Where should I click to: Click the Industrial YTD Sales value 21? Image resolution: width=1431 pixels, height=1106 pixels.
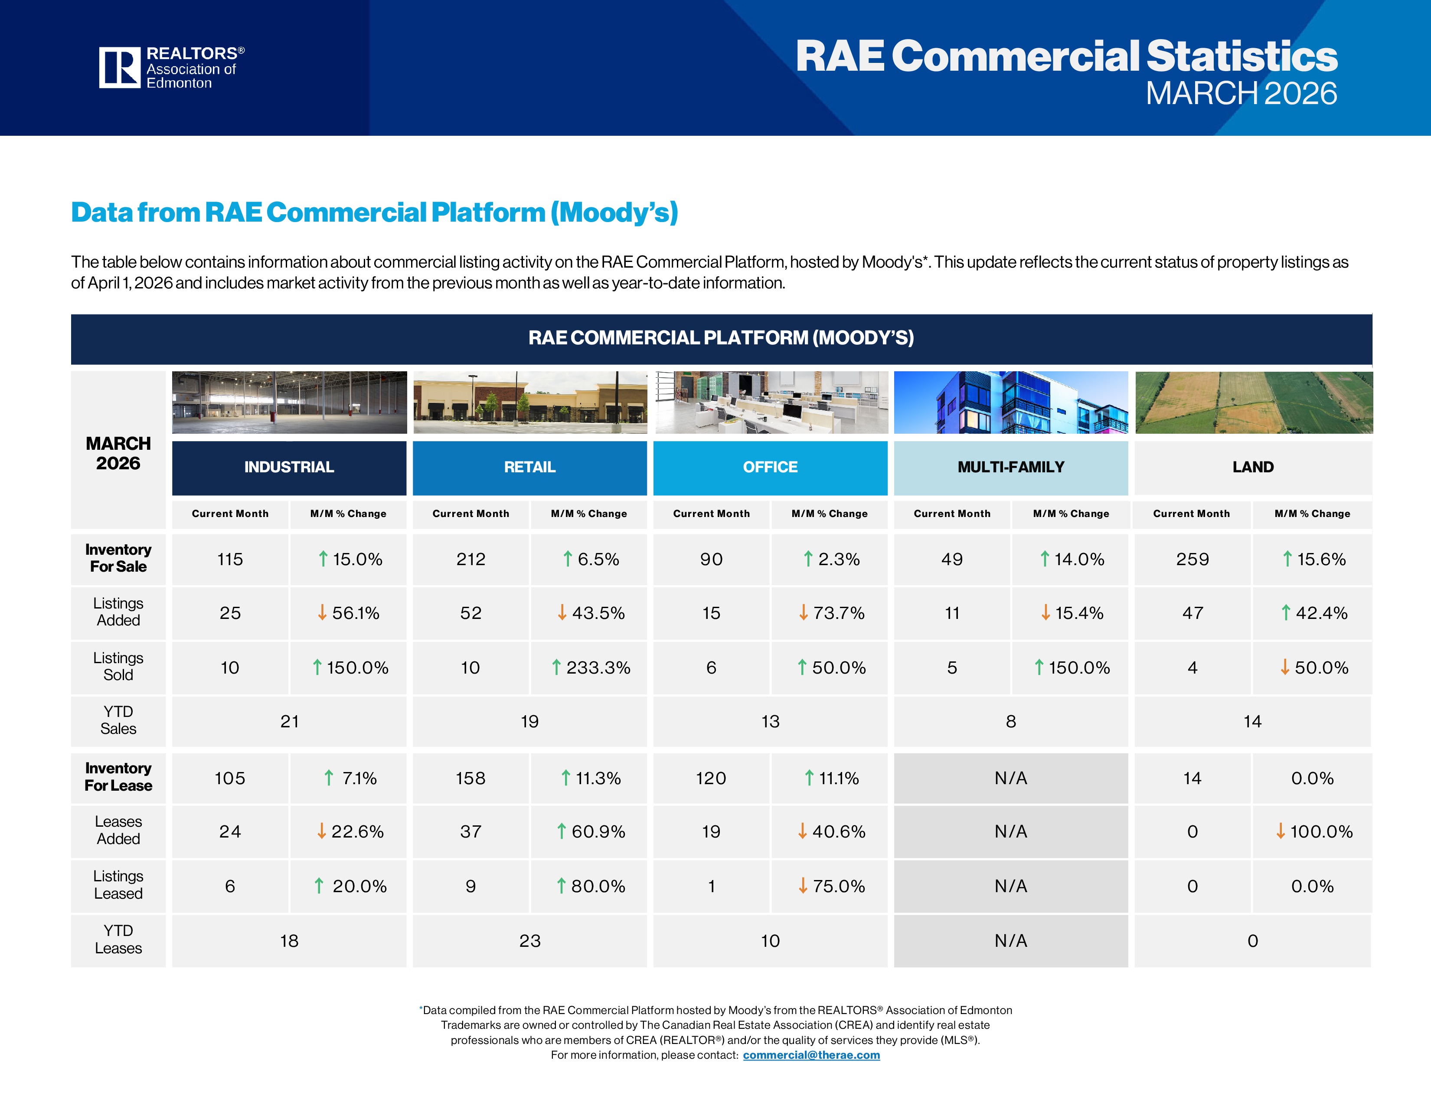click(290, 722)
